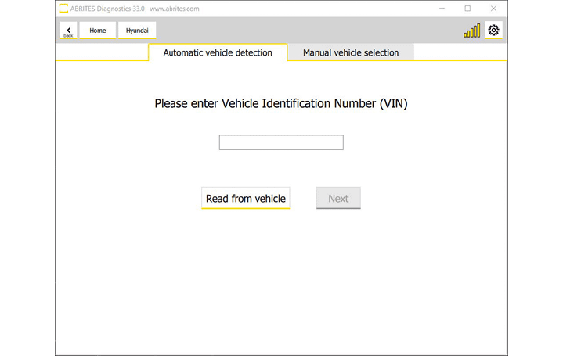The width and height of the screenshot is (563, 356).
Task: Click the greyed-out Next button
Action: pyautogui.click(x=338, y=199)
